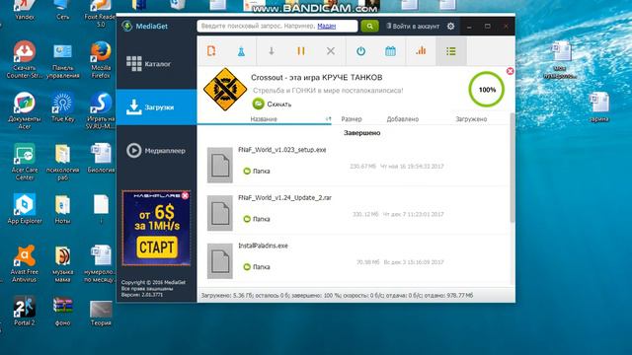Screen dimensions: 632x355
Task: Click file icon of InstallPaladins.exe
Action: click(x=219, y=260)
